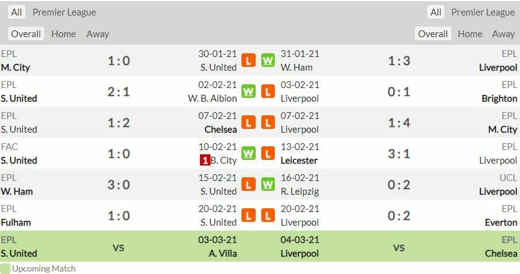Click the red card icon beside B. City
This screenshot has width=520, height=274.
point(204,160)
